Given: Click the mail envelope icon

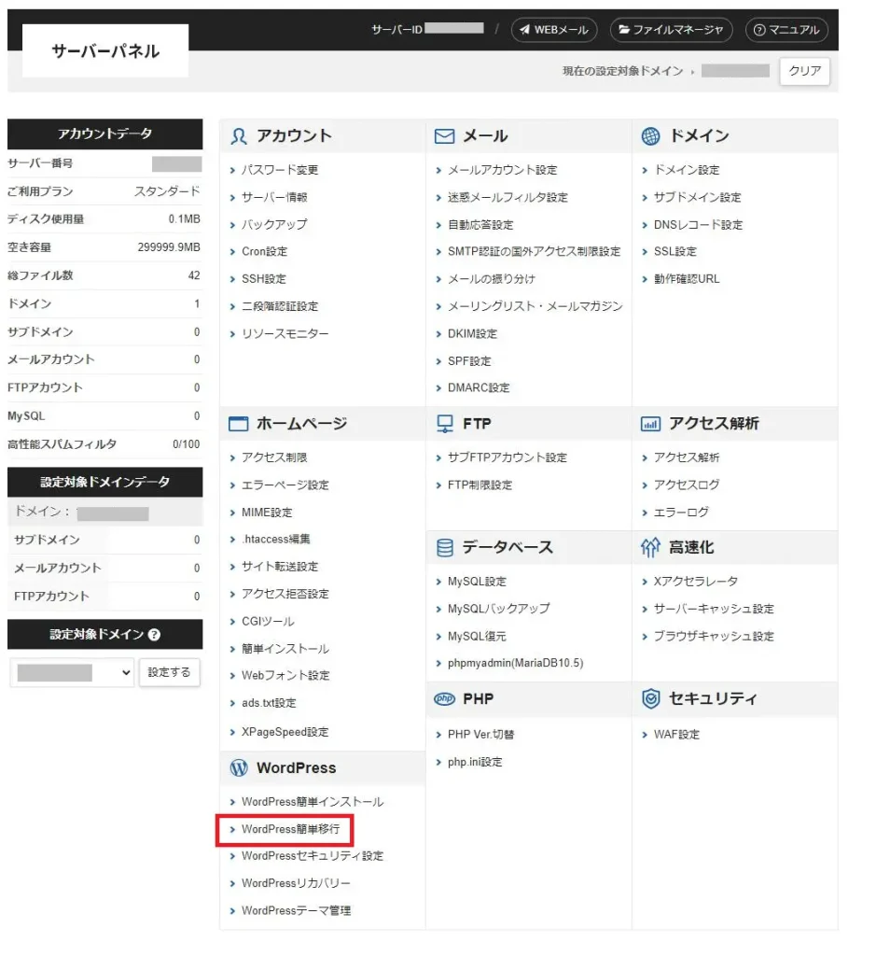Looking at the screenshot, I should pyautogui.click(x=445, y=136).
